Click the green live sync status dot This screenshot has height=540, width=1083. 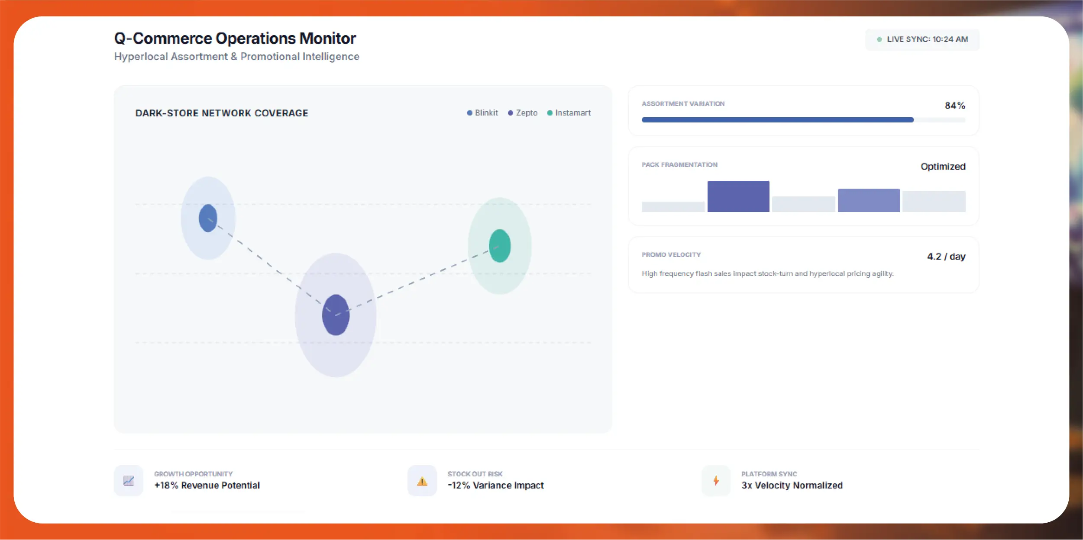(x=879, y=39)
